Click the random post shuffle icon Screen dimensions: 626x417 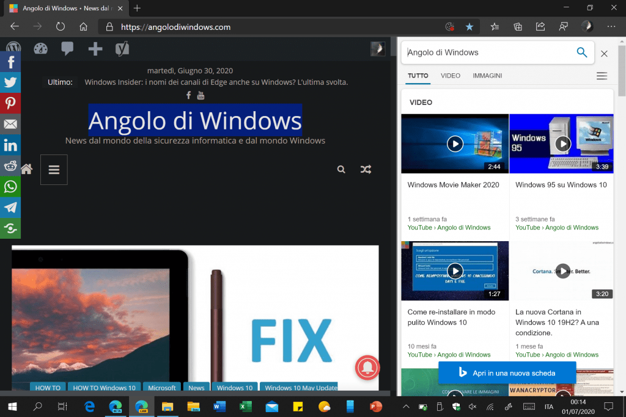point(366,170)
